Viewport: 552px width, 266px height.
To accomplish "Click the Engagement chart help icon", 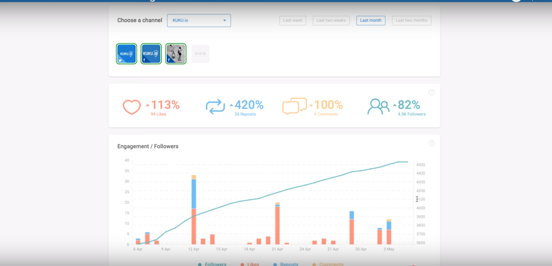I will [432, 143].
